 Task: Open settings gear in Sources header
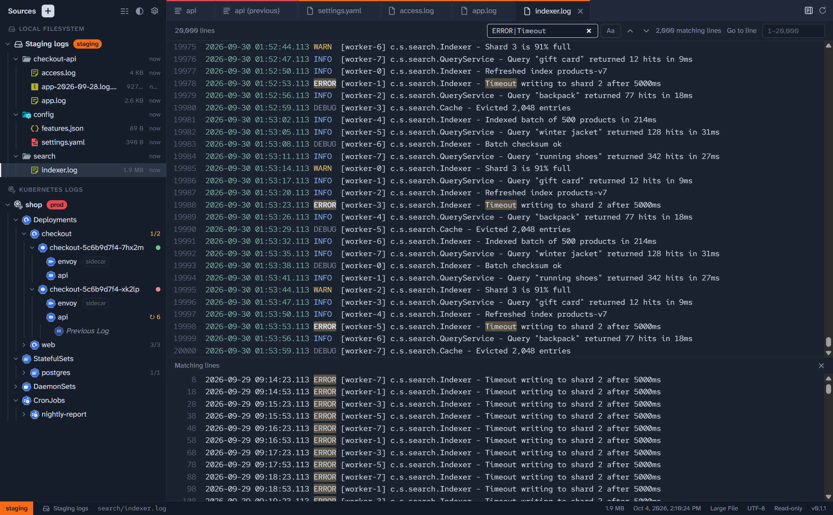(x=155, y=11)
